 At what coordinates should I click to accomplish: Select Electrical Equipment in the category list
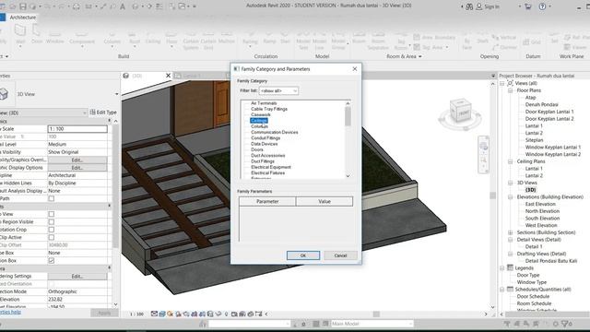pyautogui.click(x=271, y=167)
